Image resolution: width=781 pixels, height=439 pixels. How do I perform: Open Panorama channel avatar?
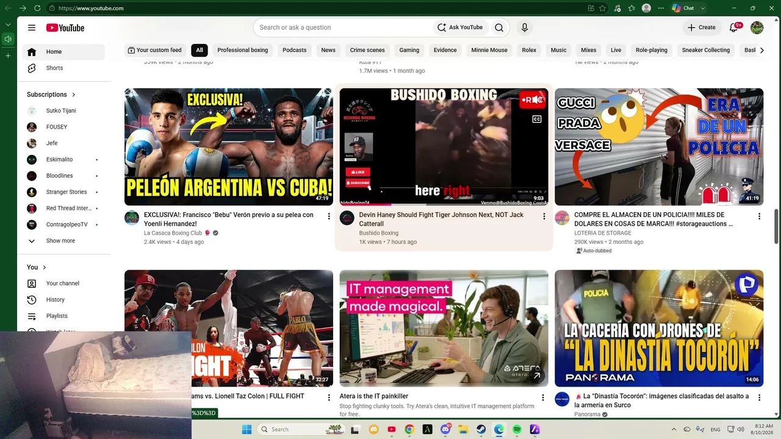[x=562, y=399]
